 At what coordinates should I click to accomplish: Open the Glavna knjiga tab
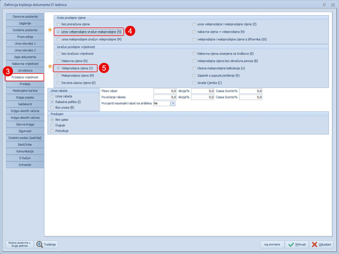pos(25,124)
